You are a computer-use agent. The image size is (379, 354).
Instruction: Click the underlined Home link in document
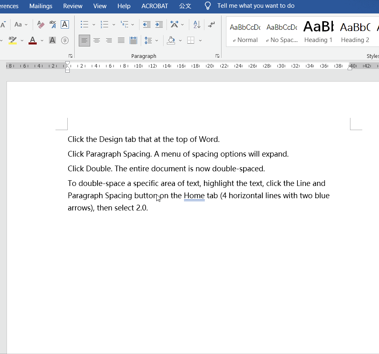[194, 196]
